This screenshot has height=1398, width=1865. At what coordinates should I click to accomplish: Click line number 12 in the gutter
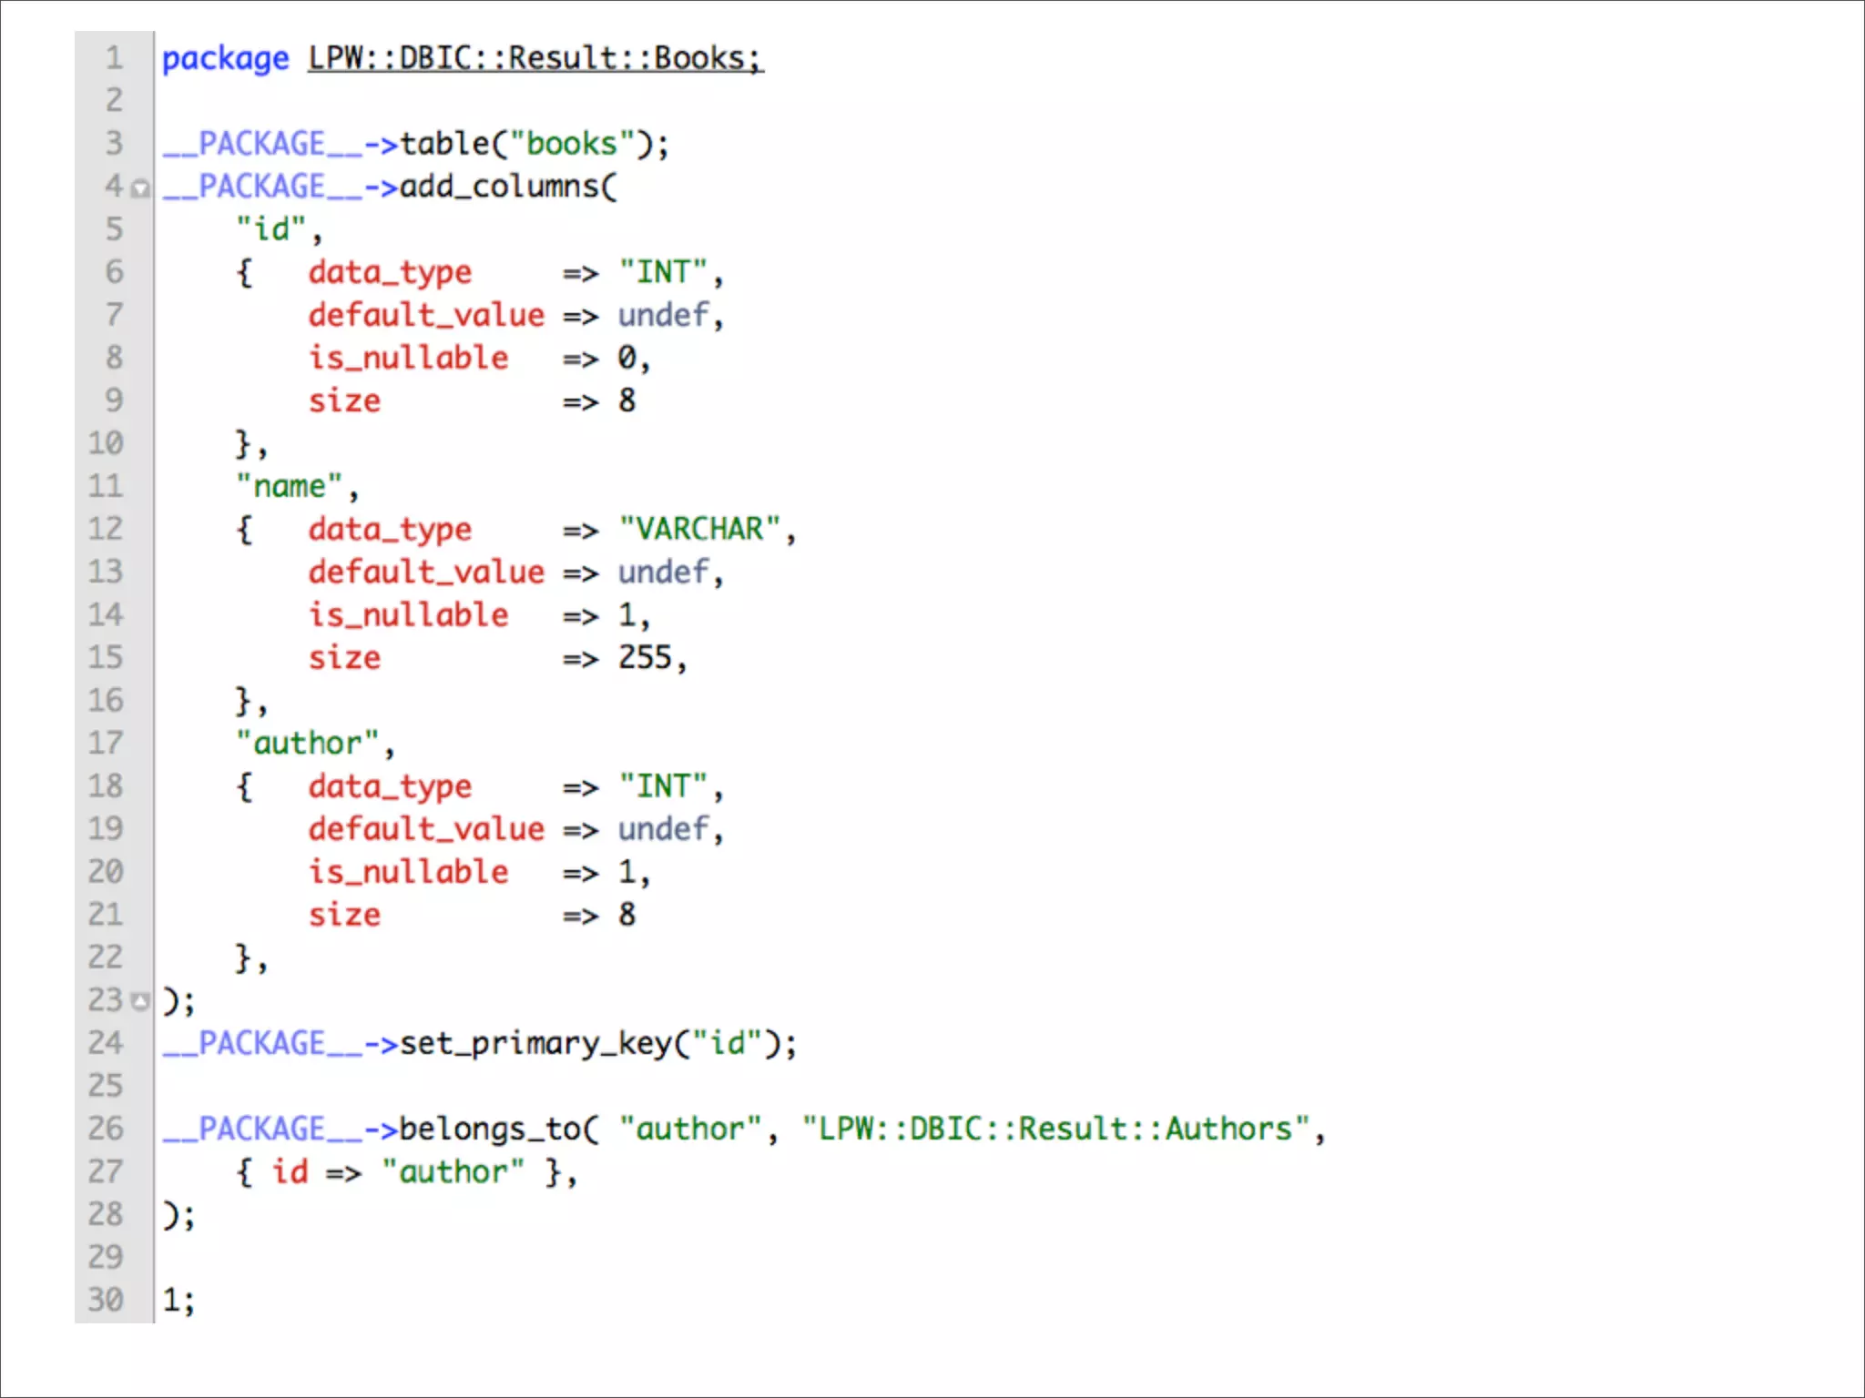tap(106, 529)
